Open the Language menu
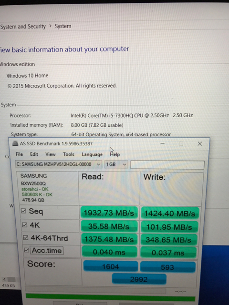The image size is (229, 305). point(92,154)
